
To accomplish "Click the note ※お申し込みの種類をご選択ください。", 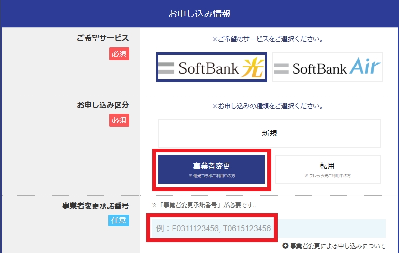I will tap(267, 106).
